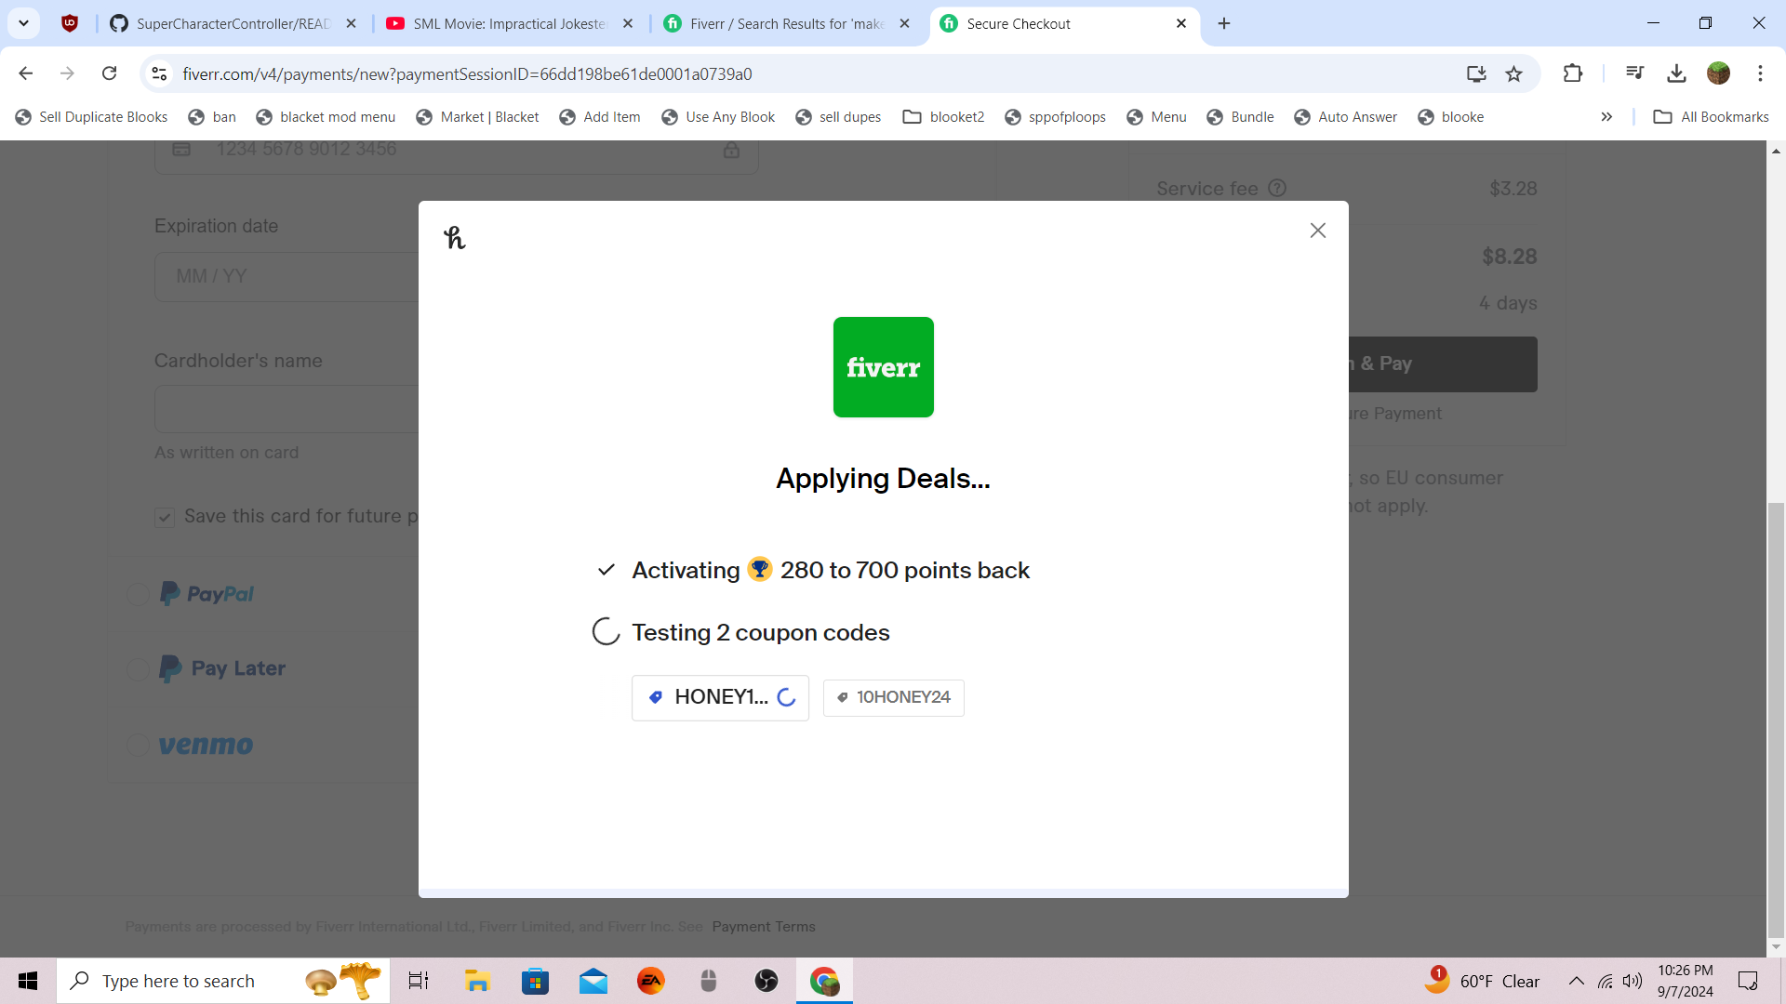Switch to the Fiverr Search Results tab
This screenshot has width=1786, height=1004.
pos(786,24)
